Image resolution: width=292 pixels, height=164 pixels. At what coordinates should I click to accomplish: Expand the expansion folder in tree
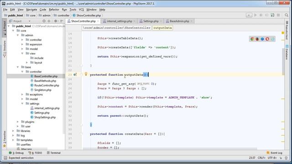[x=22, y=45]
